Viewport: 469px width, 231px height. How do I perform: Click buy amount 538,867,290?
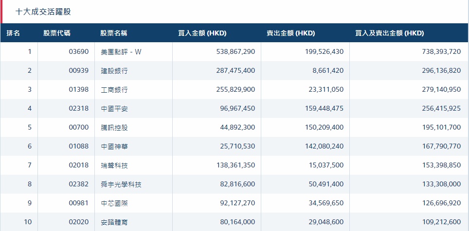tap(235, 52)
